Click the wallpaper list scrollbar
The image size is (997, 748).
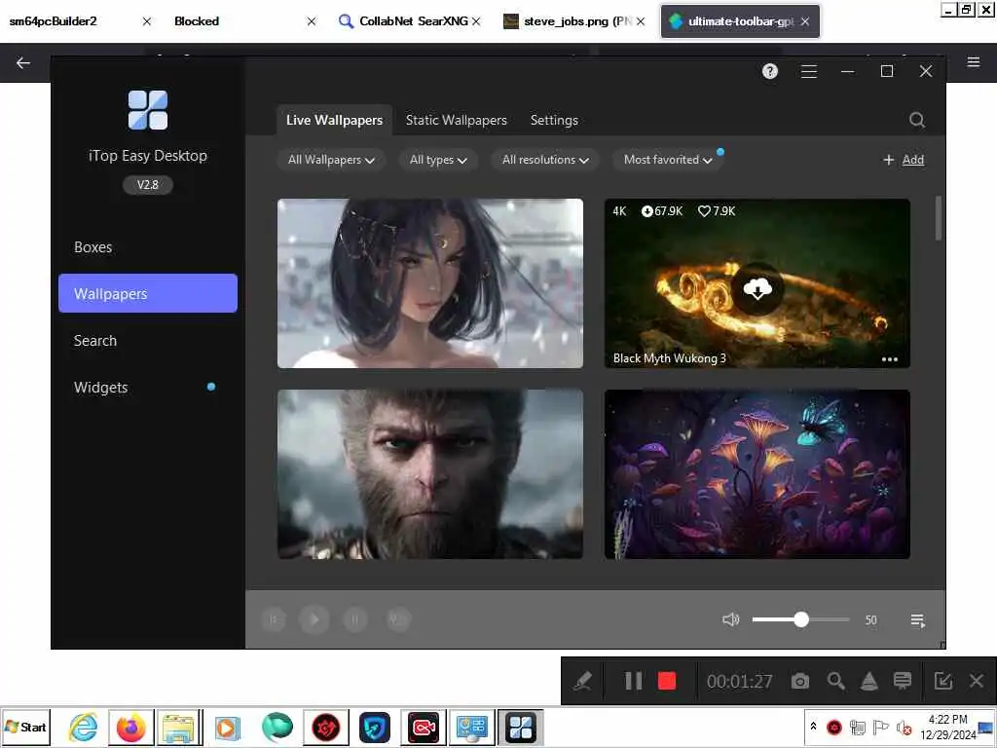tap(939, 218)
